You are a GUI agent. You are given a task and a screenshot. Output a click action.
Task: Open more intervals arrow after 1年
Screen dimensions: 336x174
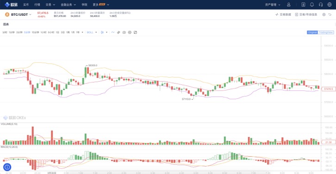click(x=82, y=32)
